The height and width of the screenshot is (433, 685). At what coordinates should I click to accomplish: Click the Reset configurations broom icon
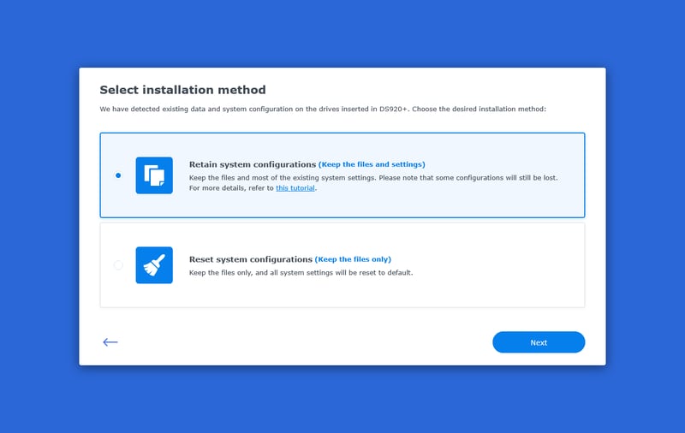point(154,265)
